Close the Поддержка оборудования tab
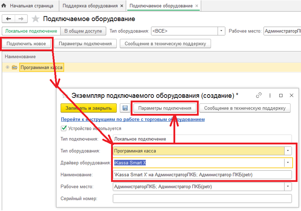This screenshot has height=211, width=301. point(121,6)
